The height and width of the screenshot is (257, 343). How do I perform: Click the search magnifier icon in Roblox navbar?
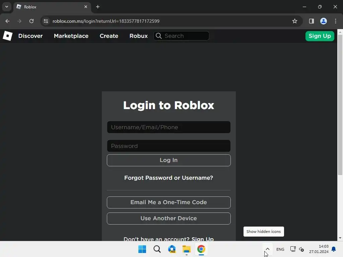click(159, 36)
